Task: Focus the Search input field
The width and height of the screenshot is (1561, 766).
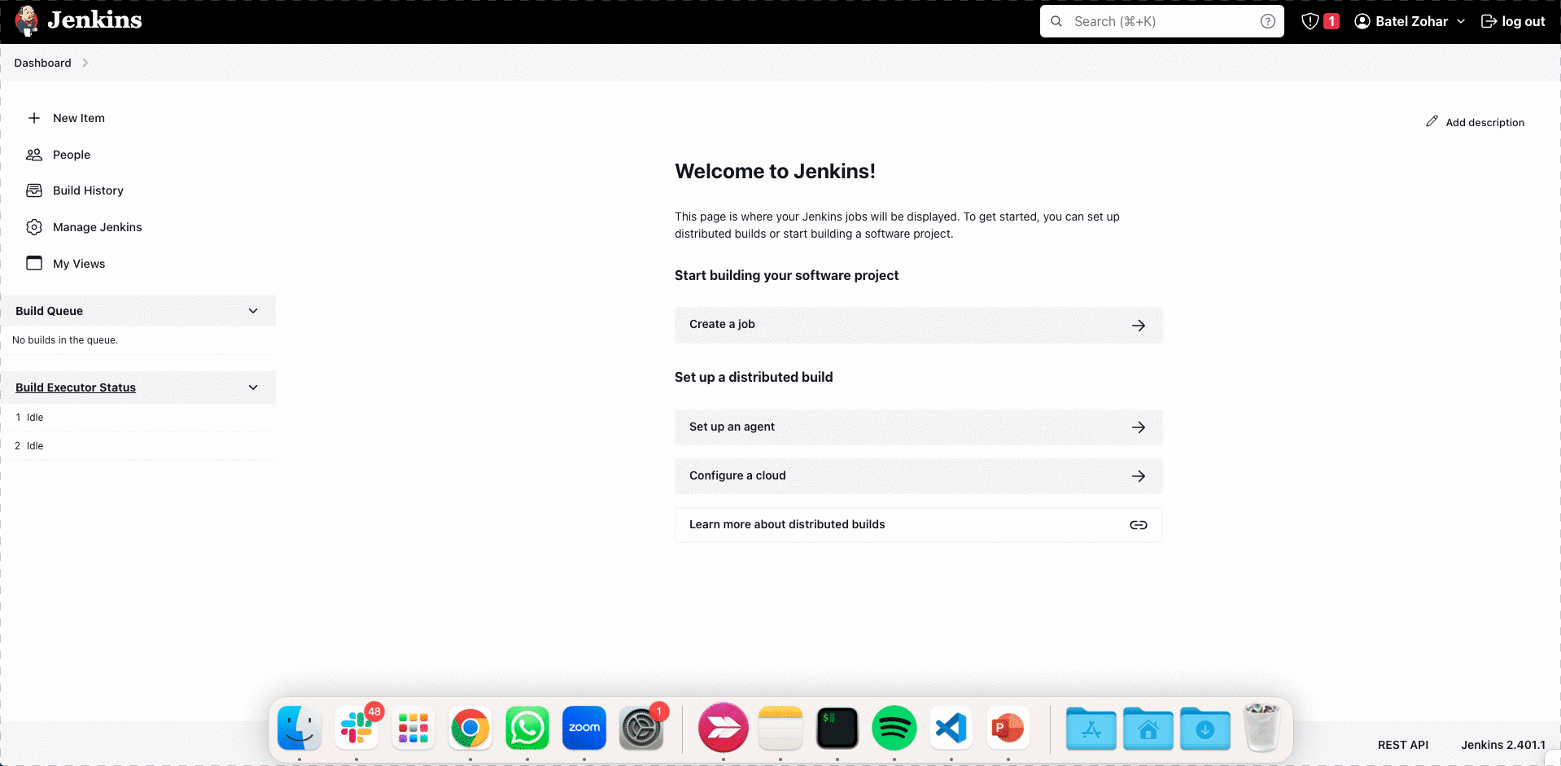Action: (x=1161, y=21)
